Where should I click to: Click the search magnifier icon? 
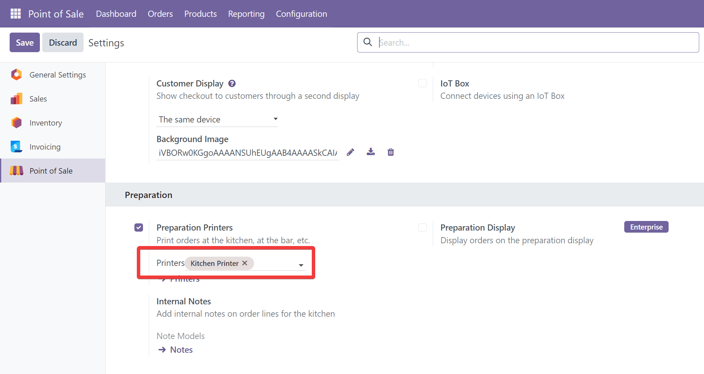(x=367, y=42)
